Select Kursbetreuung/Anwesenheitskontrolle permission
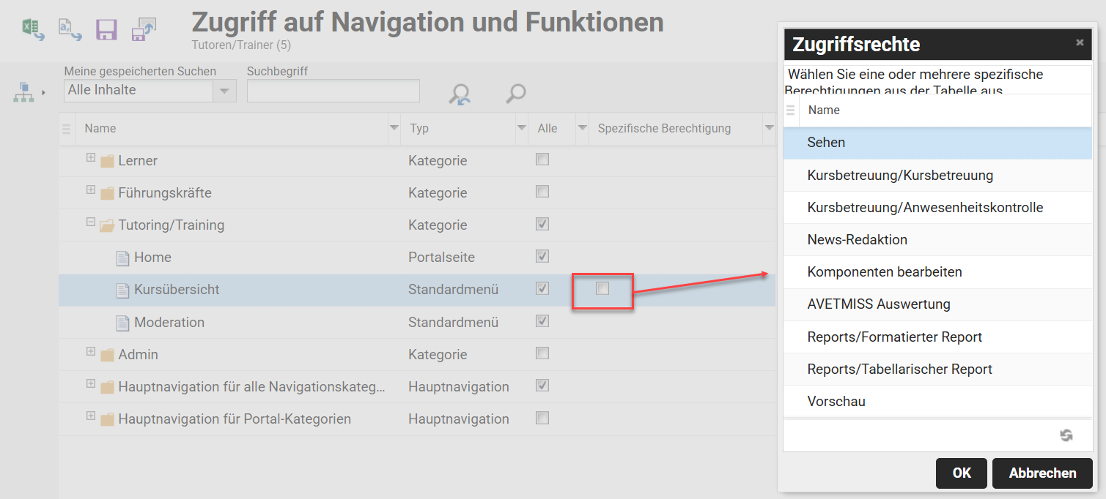This screenshot has height=499, width=1106. click(937, 208)
